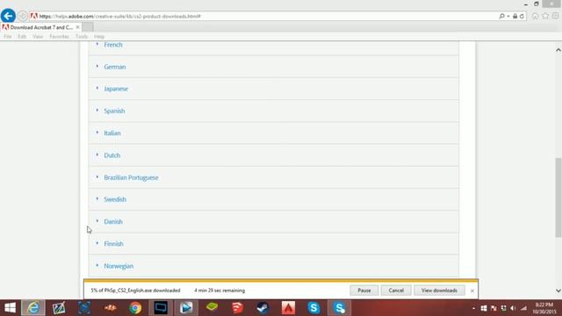Open the File menu
Viewport: 562px width, 316px height.
click(x=8, y=37)
